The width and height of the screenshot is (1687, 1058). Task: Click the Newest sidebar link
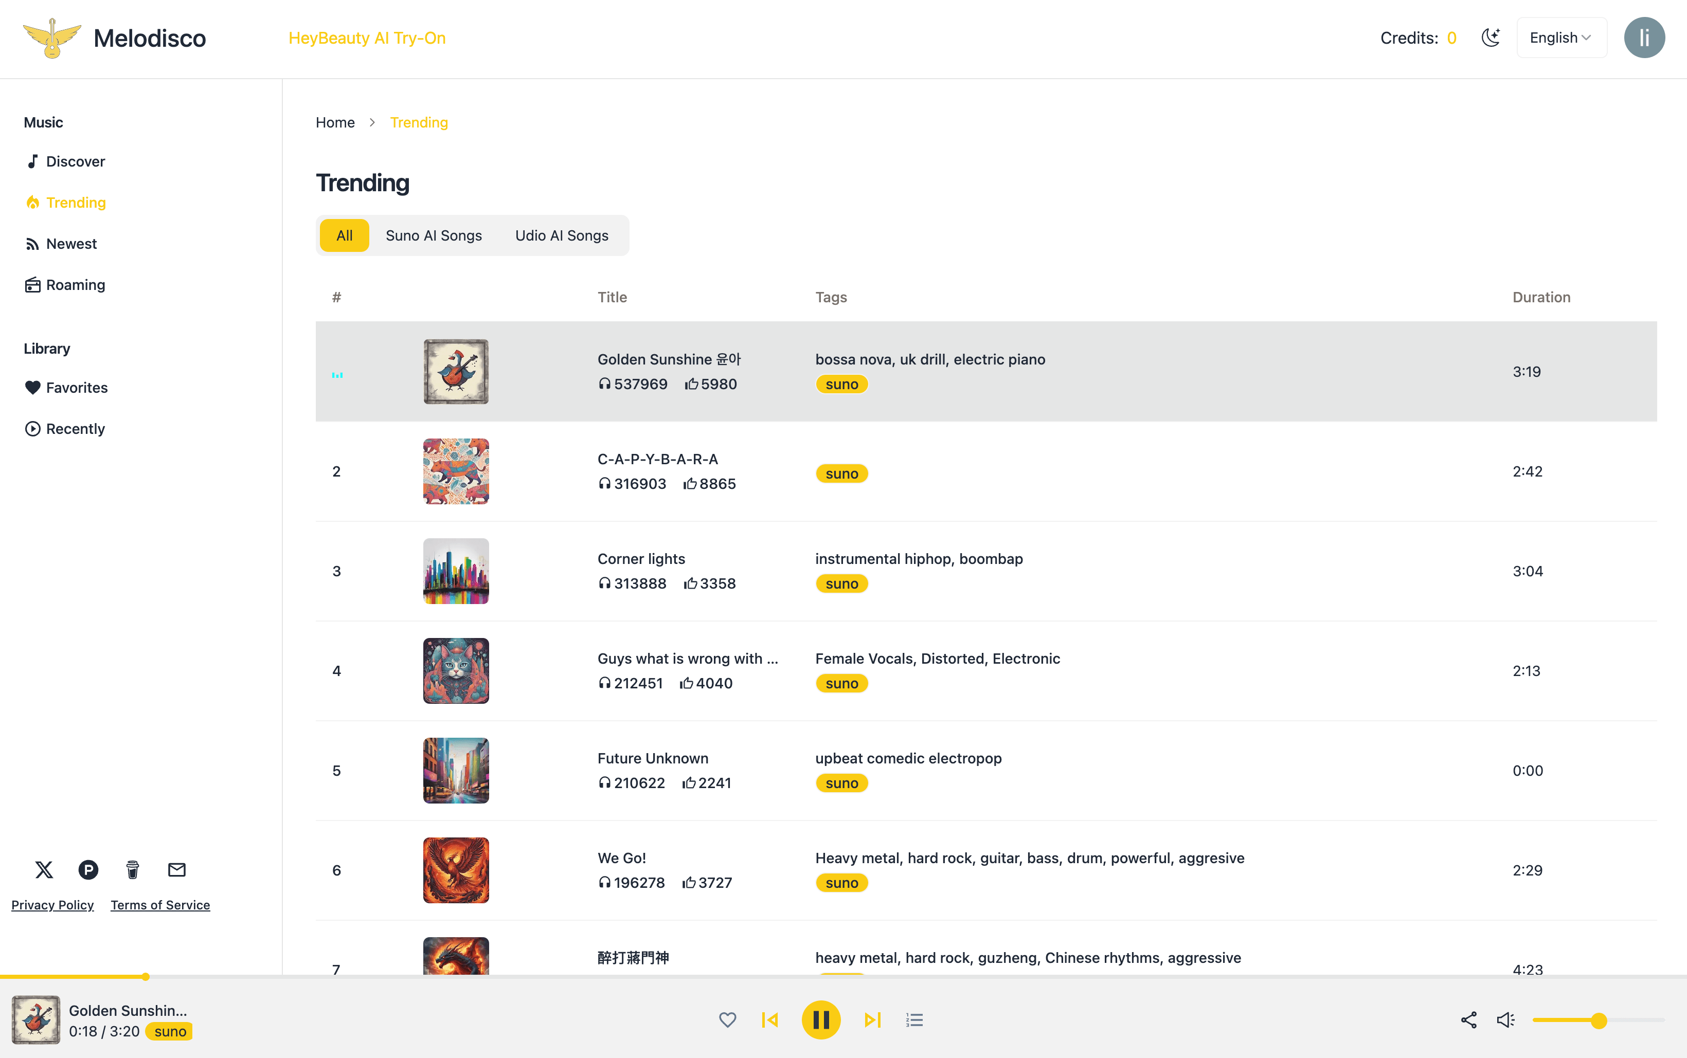[70, 244]
